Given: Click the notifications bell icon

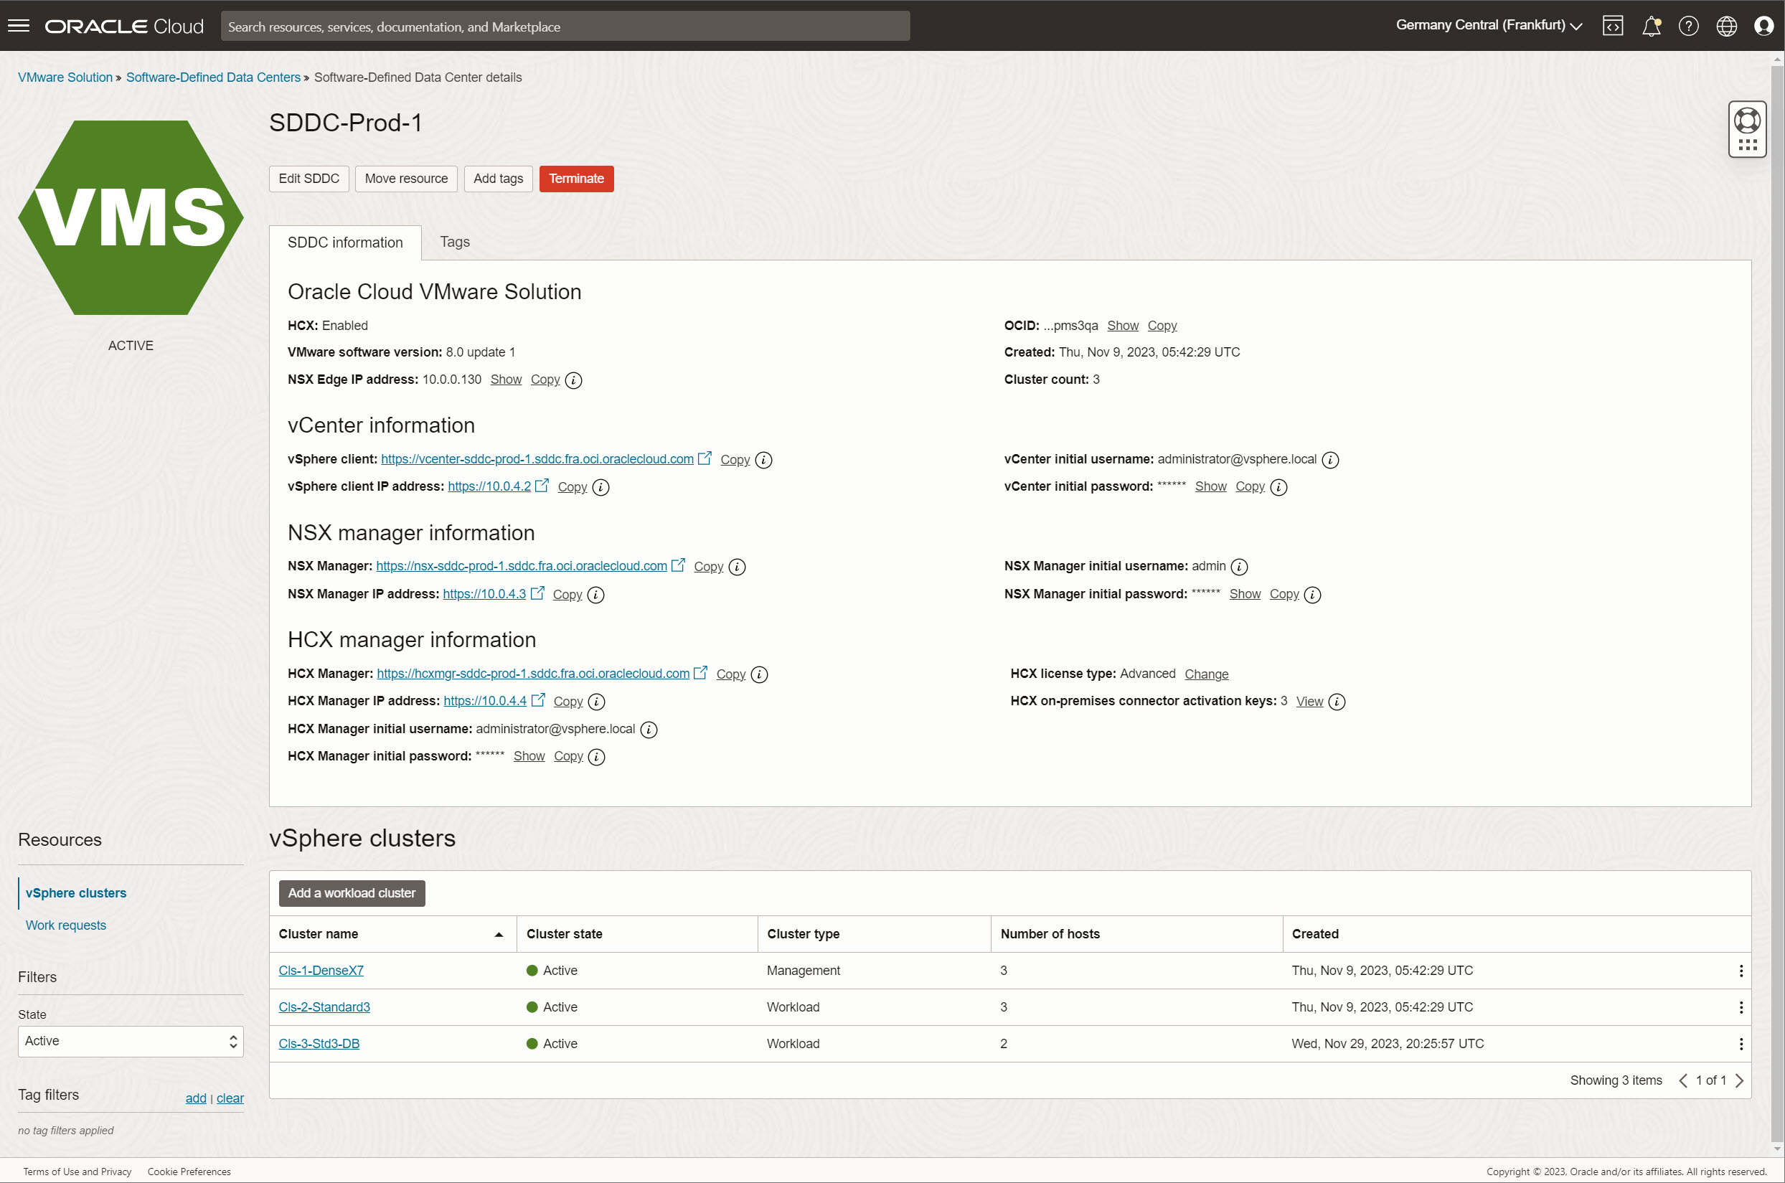Looking at the screenshot, I should tap(1653, 25).
